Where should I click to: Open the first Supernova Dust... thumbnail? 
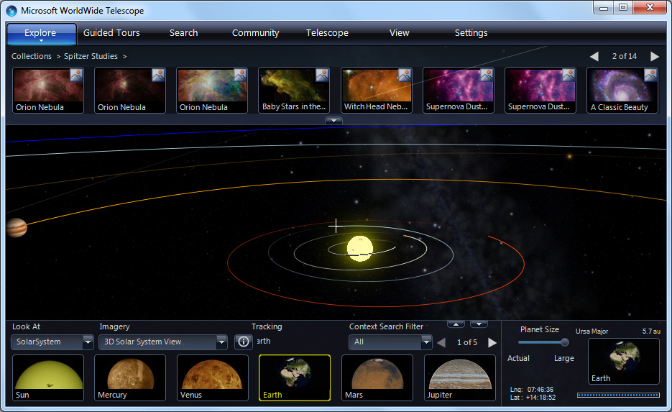pos(458,90)
